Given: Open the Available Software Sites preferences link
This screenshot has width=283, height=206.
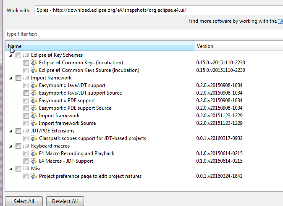Looking at the screenshot, I should click(280, 21).
